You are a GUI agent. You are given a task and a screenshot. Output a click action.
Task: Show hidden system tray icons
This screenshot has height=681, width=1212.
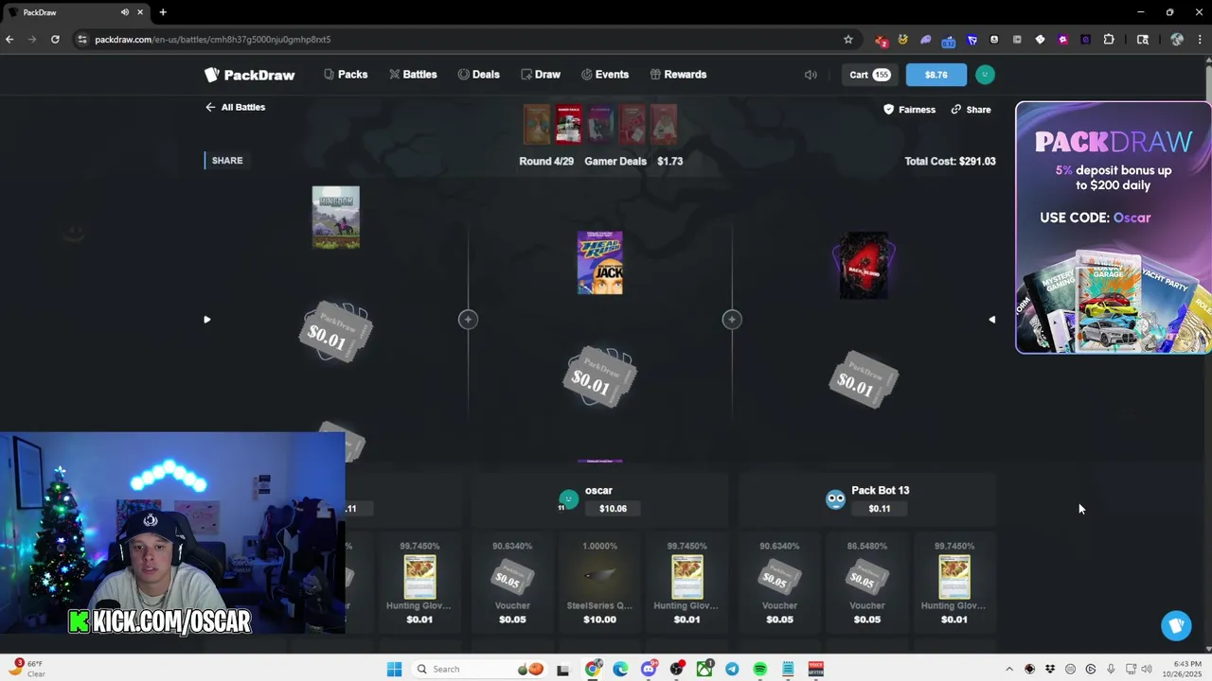tap(1008, 670)
